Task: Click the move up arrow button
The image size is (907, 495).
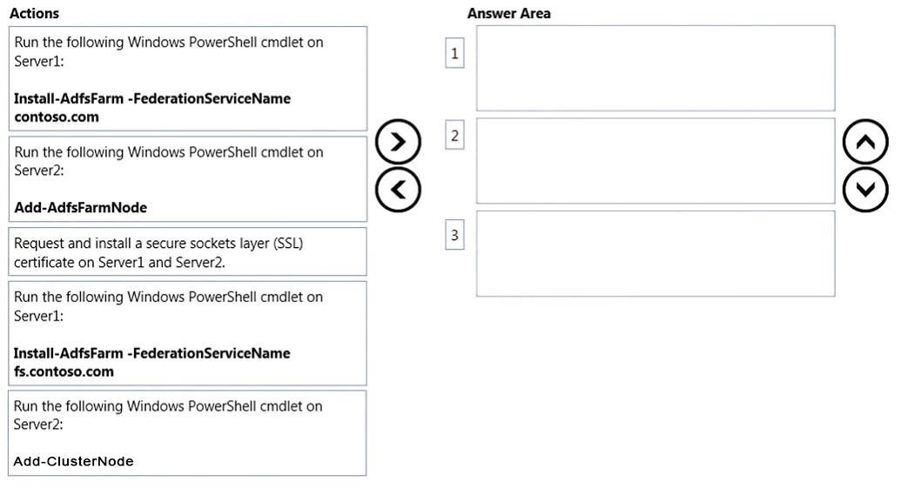Action: (865, 142)
